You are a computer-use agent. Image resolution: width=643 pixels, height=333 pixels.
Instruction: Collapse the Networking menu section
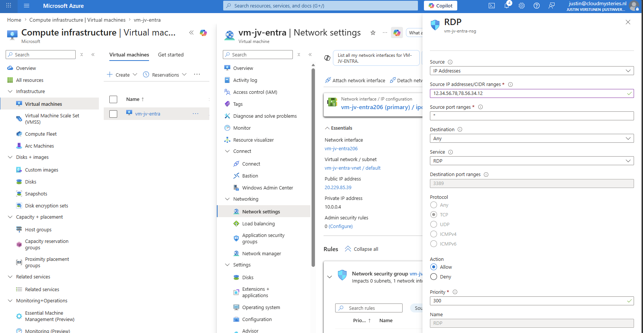point(227,199)
